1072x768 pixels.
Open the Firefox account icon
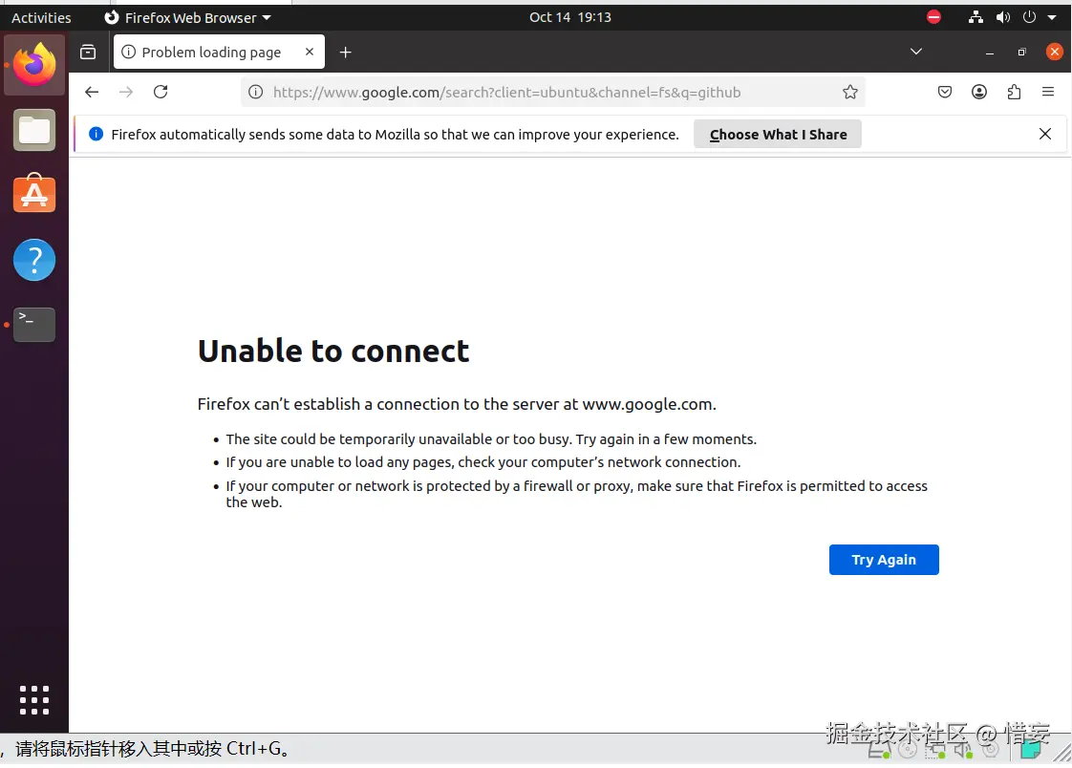pos(979,93)
